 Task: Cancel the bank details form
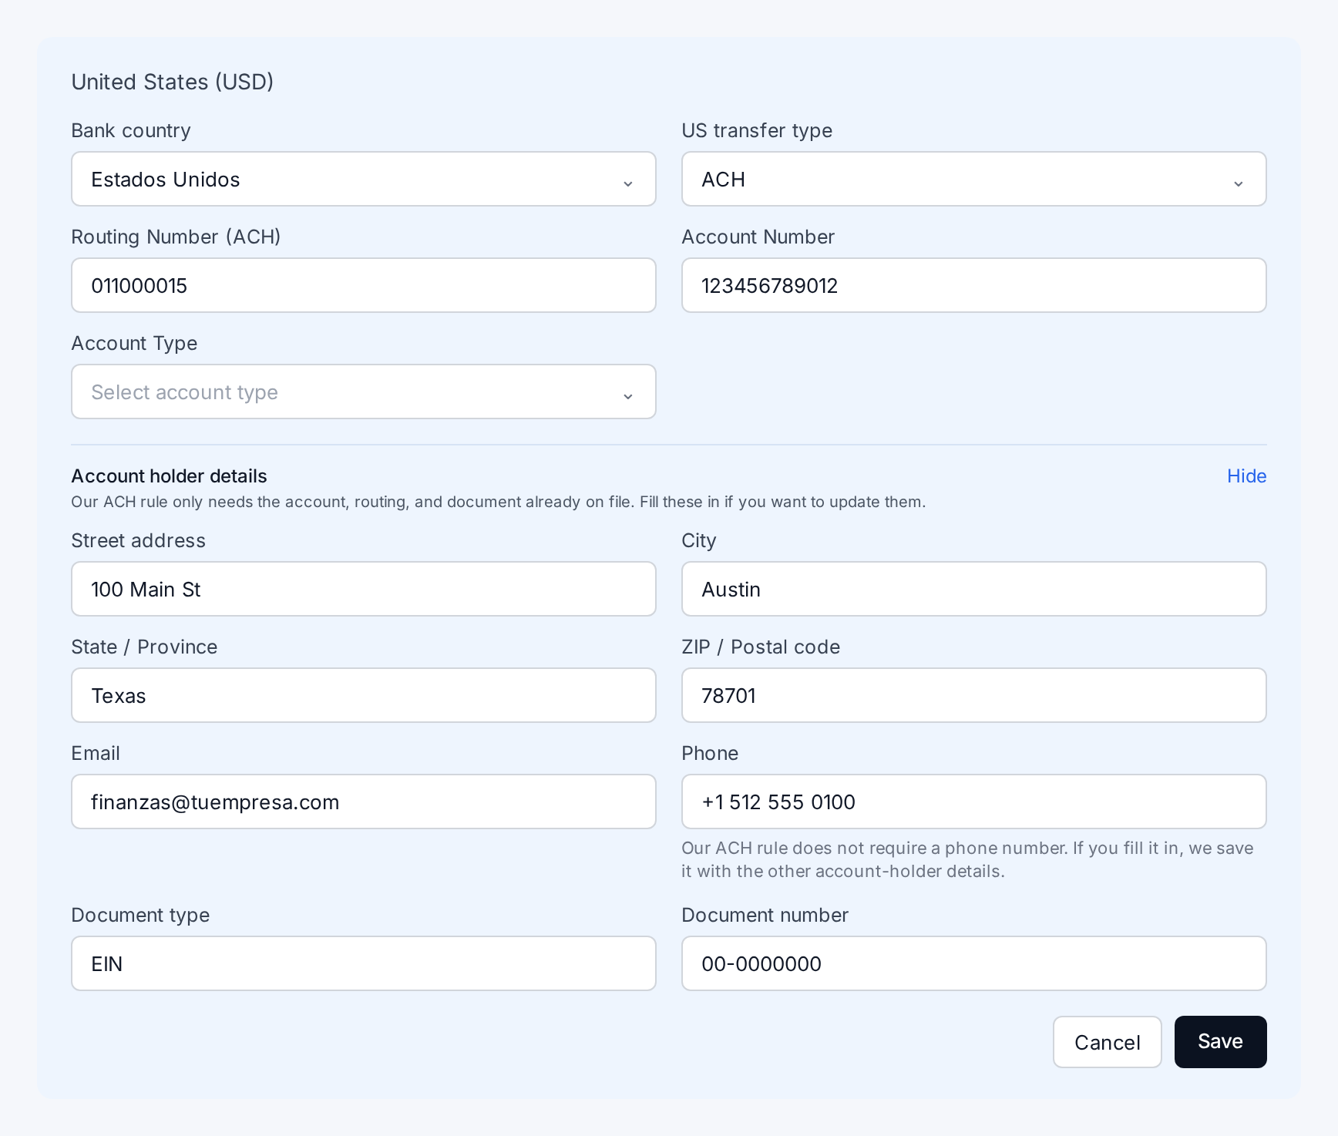pos(1107,1042)
